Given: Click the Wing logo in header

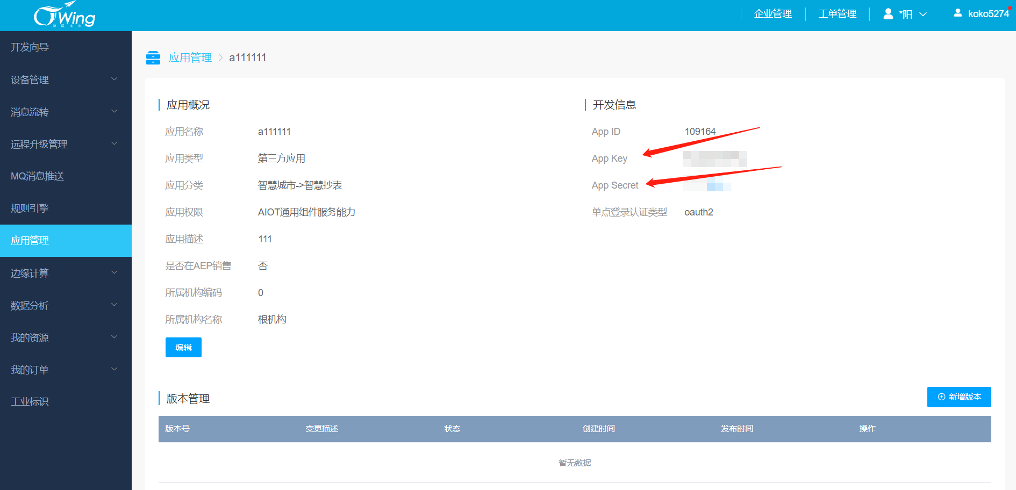Looking at the screenshot, I should click(65, 15).
